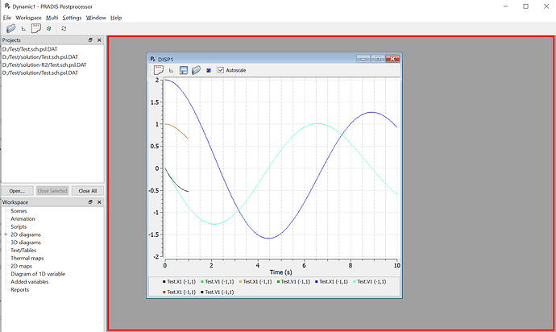Open the Workspace menu
Screen dimensions: 556x332
pyautogui.click(x=28, y=18)
